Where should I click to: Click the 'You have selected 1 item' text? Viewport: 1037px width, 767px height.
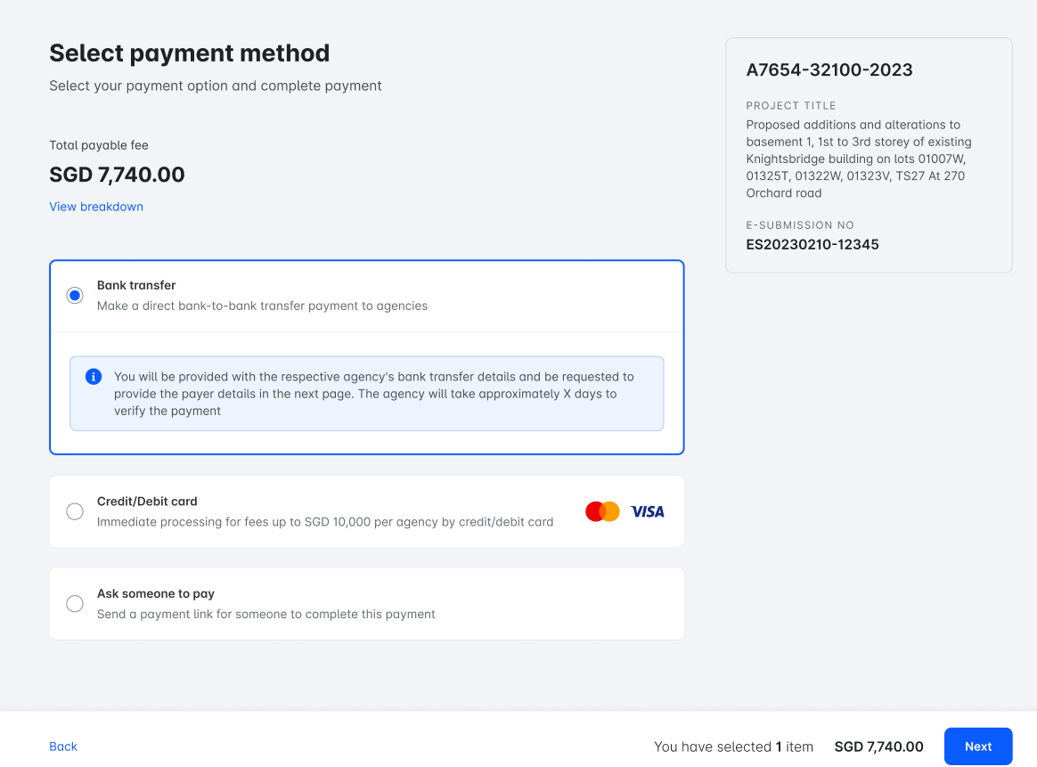click(x=733, y=747)
